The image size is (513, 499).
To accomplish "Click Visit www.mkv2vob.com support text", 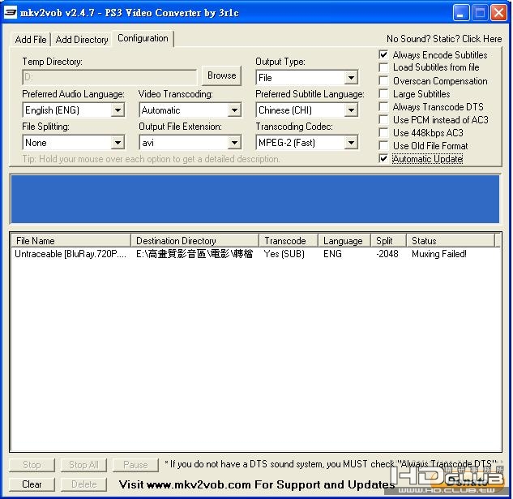I will point(257,484).
